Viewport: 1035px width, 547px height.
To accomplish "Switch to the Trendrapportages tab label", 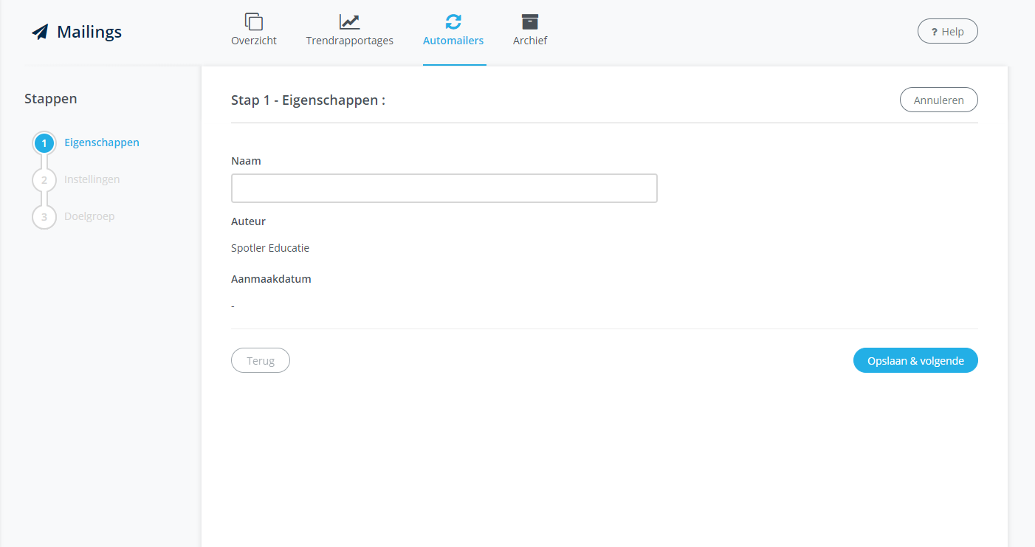I will point(350,41).
